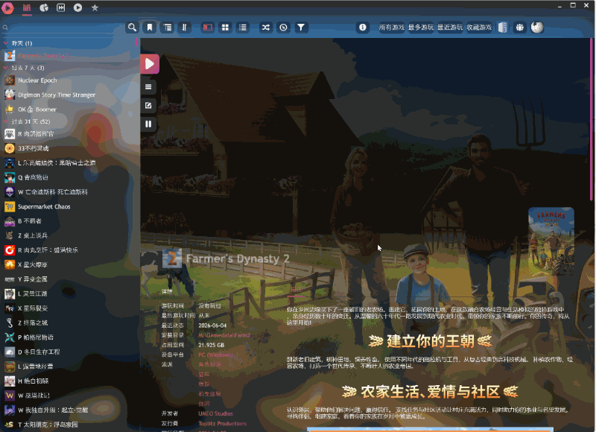Select P 帕格尼物语 in game list
Screen dimensions: 596x432
point(69,337)
